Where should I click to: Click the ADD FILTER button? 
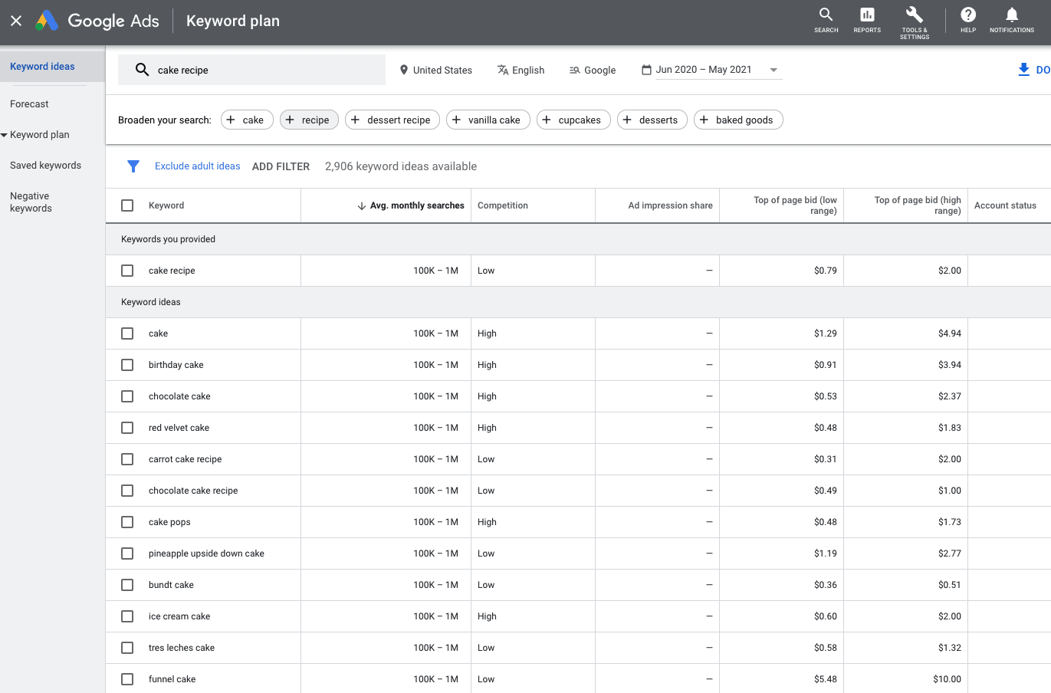click(x=281, y=166)
